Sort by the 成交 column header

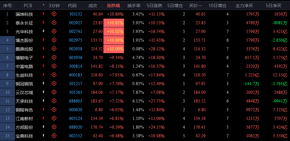[x=93, y=6]
